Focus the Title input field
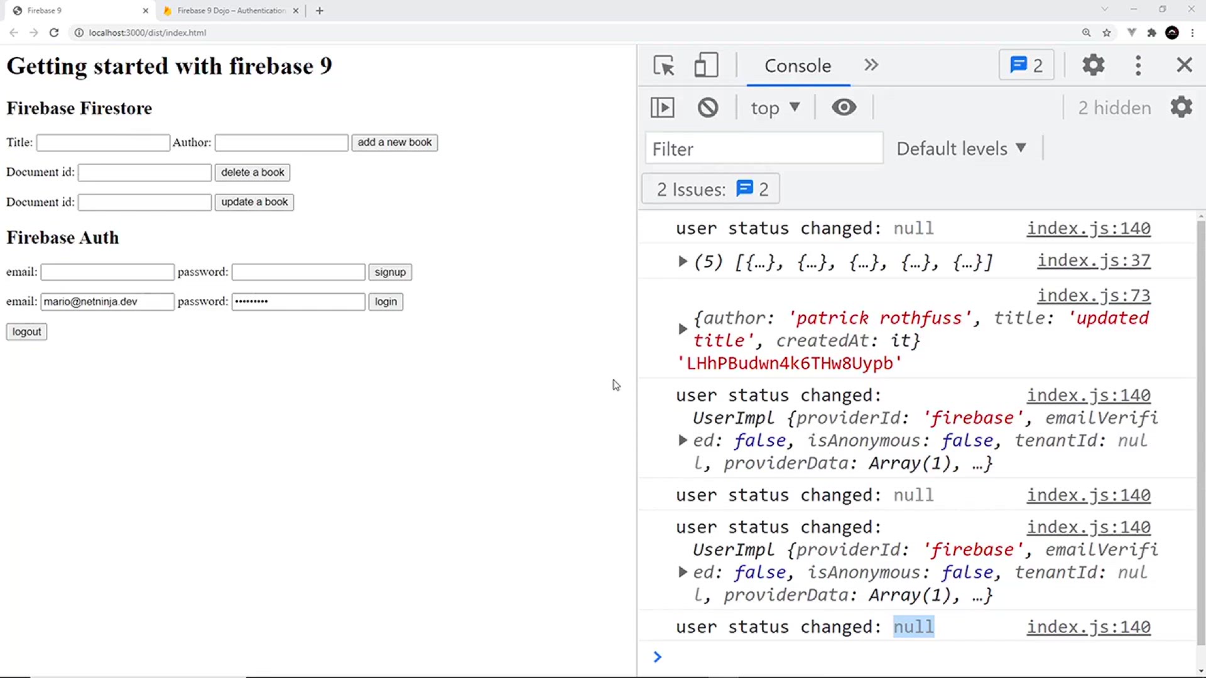The height and width of the screenshot is (678, 1206). point(103,143)
